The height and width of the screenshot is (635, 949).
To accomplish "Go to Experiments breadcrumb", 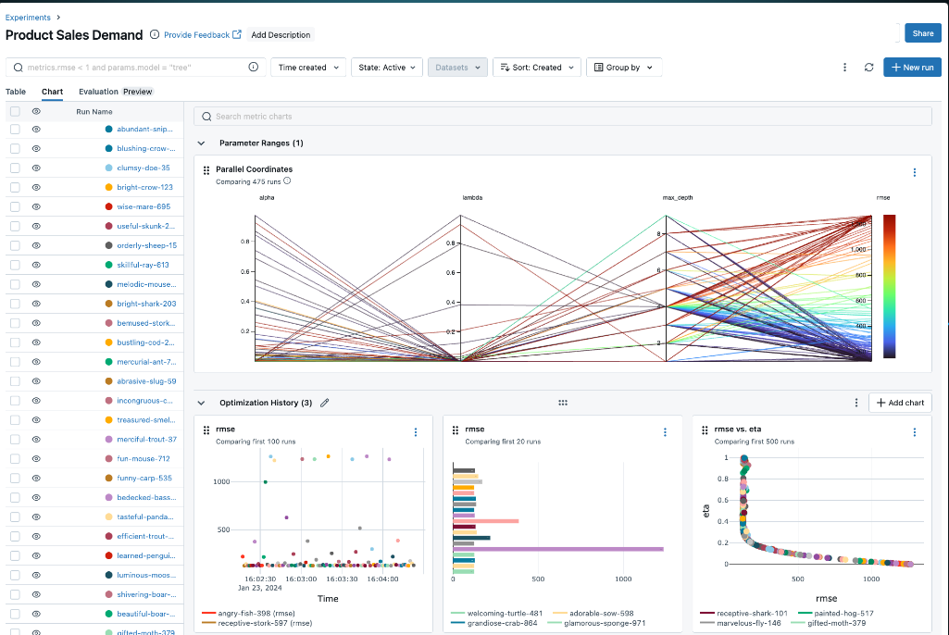I will (28, 18).
